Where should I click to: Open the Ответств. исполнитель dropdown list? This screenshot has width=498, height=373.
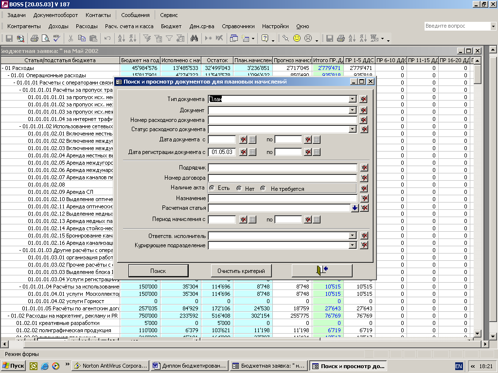point(353,236)
